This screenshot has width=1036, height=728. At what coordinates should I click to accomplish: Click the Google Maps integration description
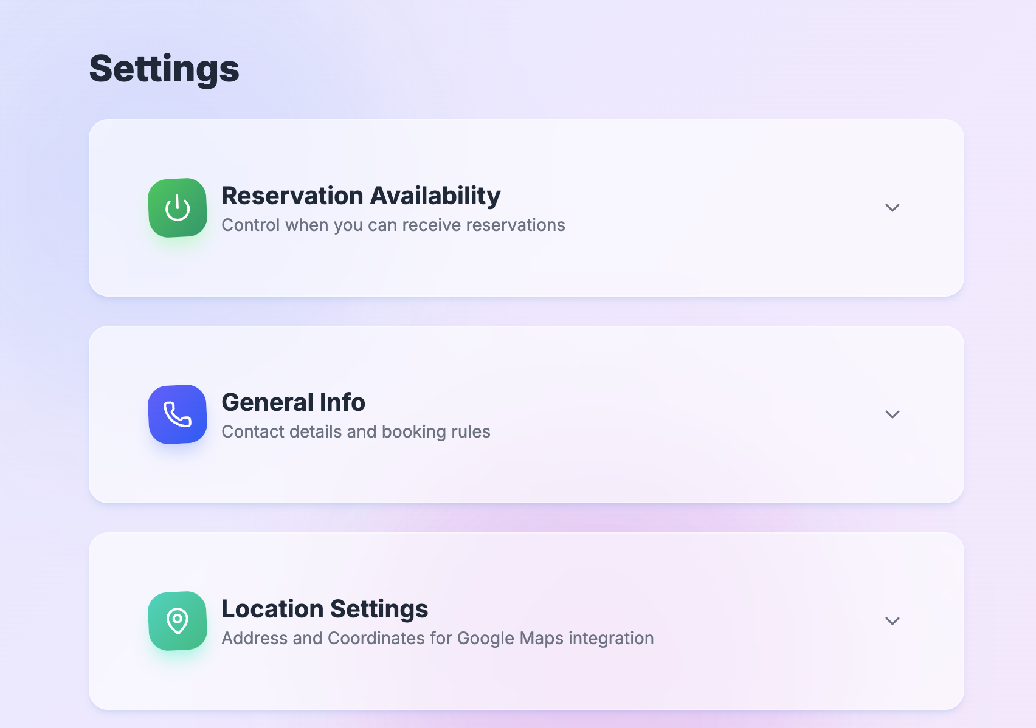click(437, 639)
